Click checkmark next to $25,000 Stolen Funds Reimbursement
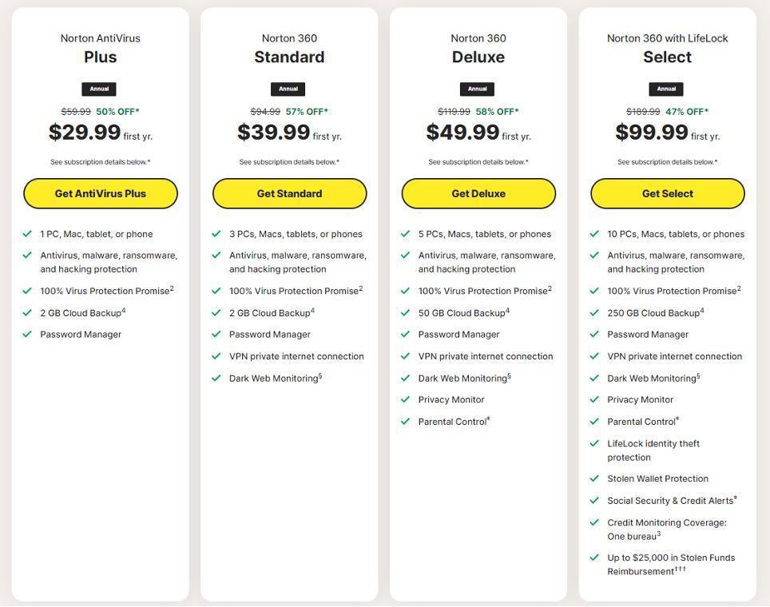The width and height of the screenshot is (770, 607). [x=594, y=557]
